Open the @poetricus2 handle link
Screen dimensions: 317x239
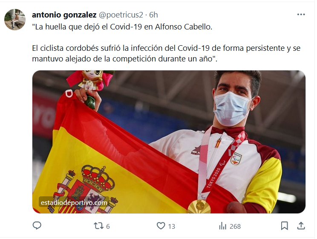[121, 15]
